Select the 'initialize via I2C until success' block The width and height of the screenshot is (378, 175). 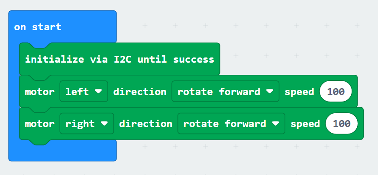coord(120,59)
